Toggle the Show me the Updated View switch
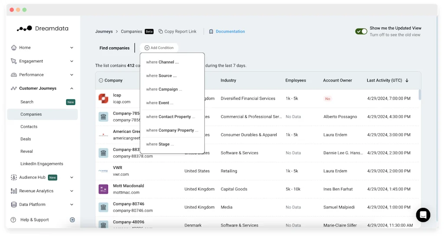 pyautogui.click(x=361, y=31)
